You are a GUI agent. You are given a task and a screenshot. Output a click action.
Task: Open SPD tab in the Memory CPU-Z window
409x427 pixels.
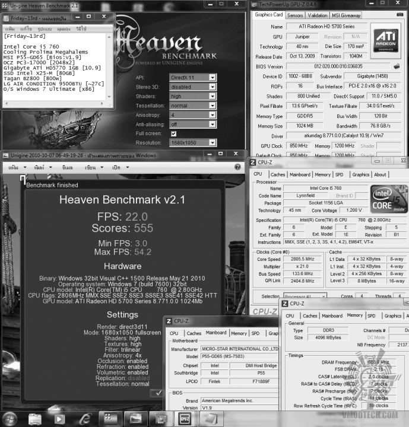pyautogui.click(x=371, y=316)
